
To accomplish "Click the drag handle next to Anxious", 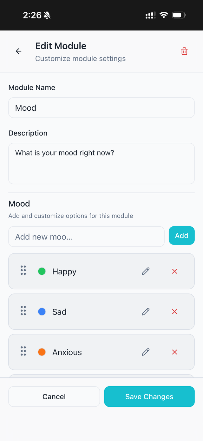I will (23, 351).
